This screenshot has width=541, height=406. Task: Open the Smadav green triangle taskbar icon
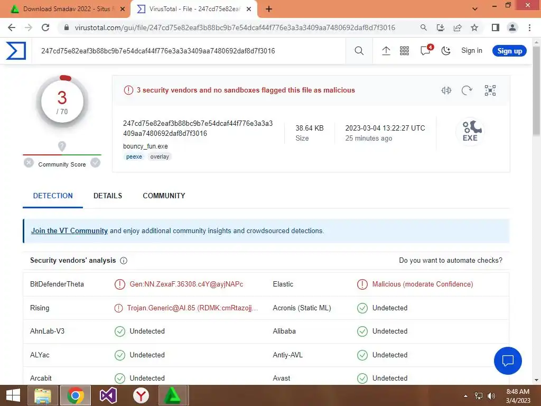tap(173, 395)
